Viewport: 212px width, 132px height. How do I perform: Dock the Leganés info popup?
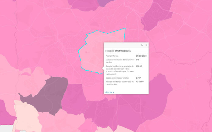click(142, 45)
